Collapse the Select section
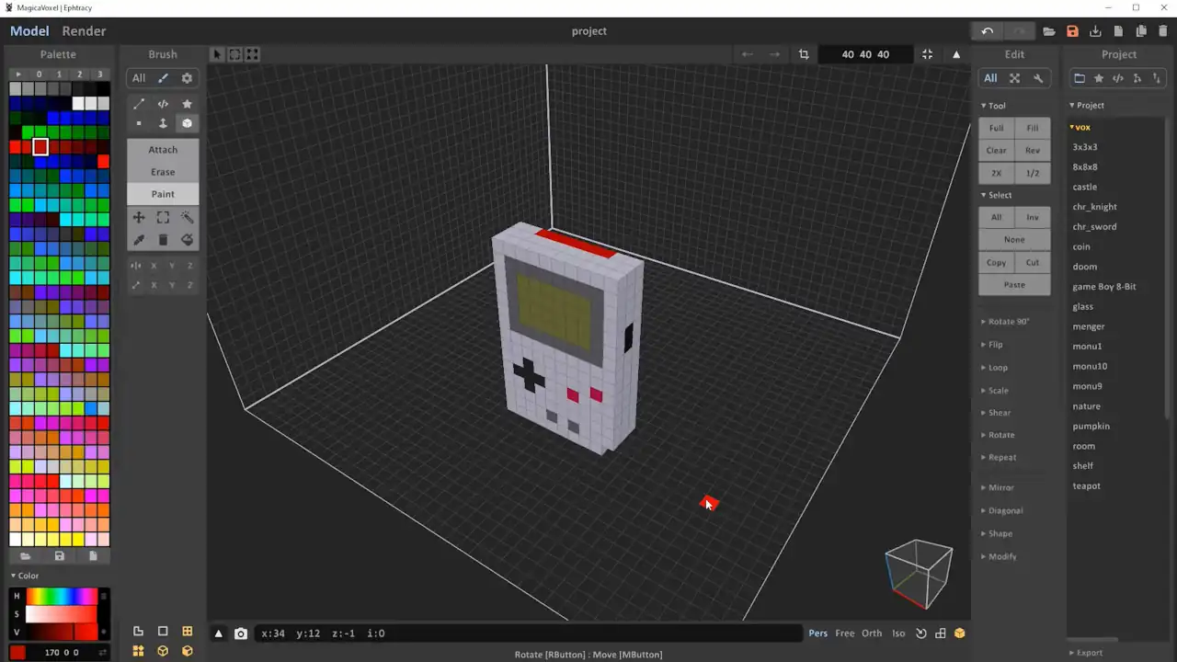Screen dimensions: 1177x662 coord(996,195)
